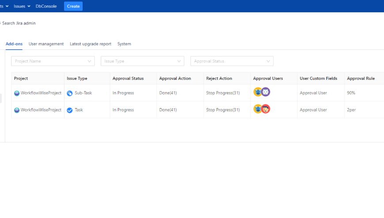This screenshot has height=218, width=384.
Task: Click WorkflowWiseProject avatar in Task row
Action: (x=17, y=110)
